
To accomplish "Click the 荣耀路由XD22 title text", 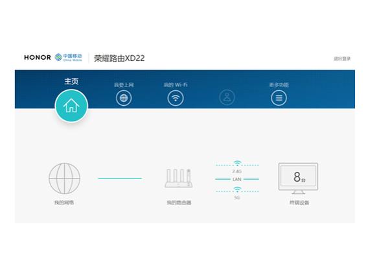I will click(119, 58).
